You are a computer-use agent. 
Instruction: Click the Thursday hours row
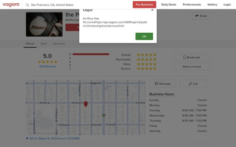178,121
